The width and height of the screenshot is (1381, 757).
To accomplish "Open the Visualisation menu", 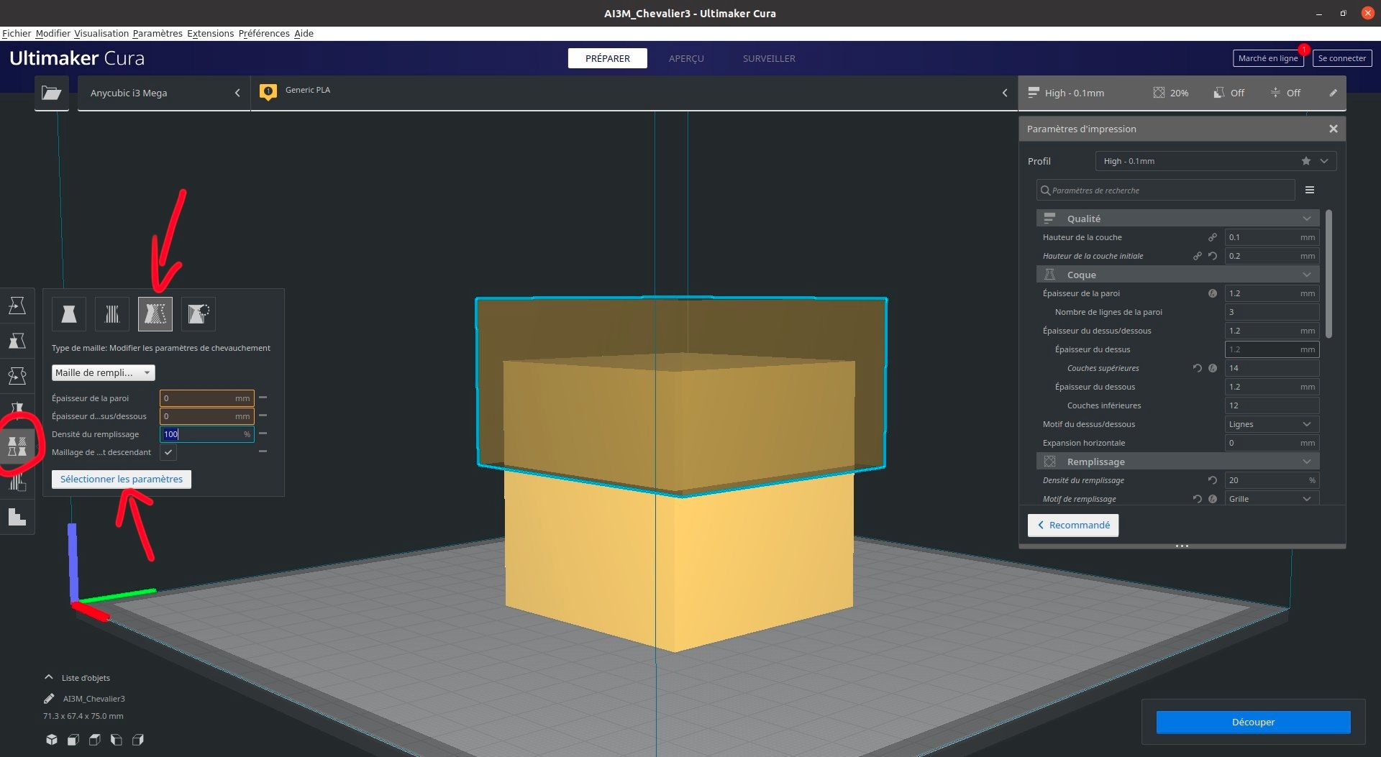I will tap(101, 33).
